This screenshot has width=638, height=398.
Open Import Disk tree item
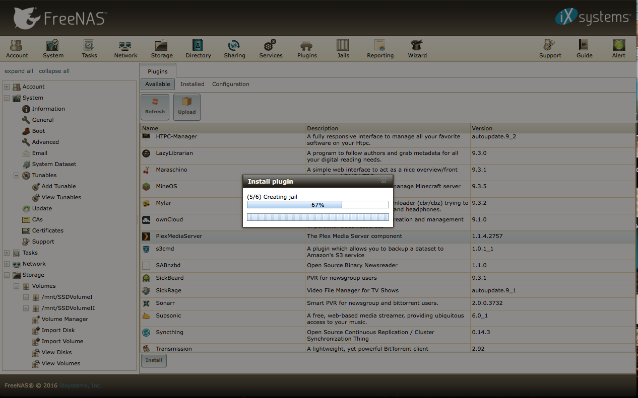pyautogui.click(x=58, y=330)
